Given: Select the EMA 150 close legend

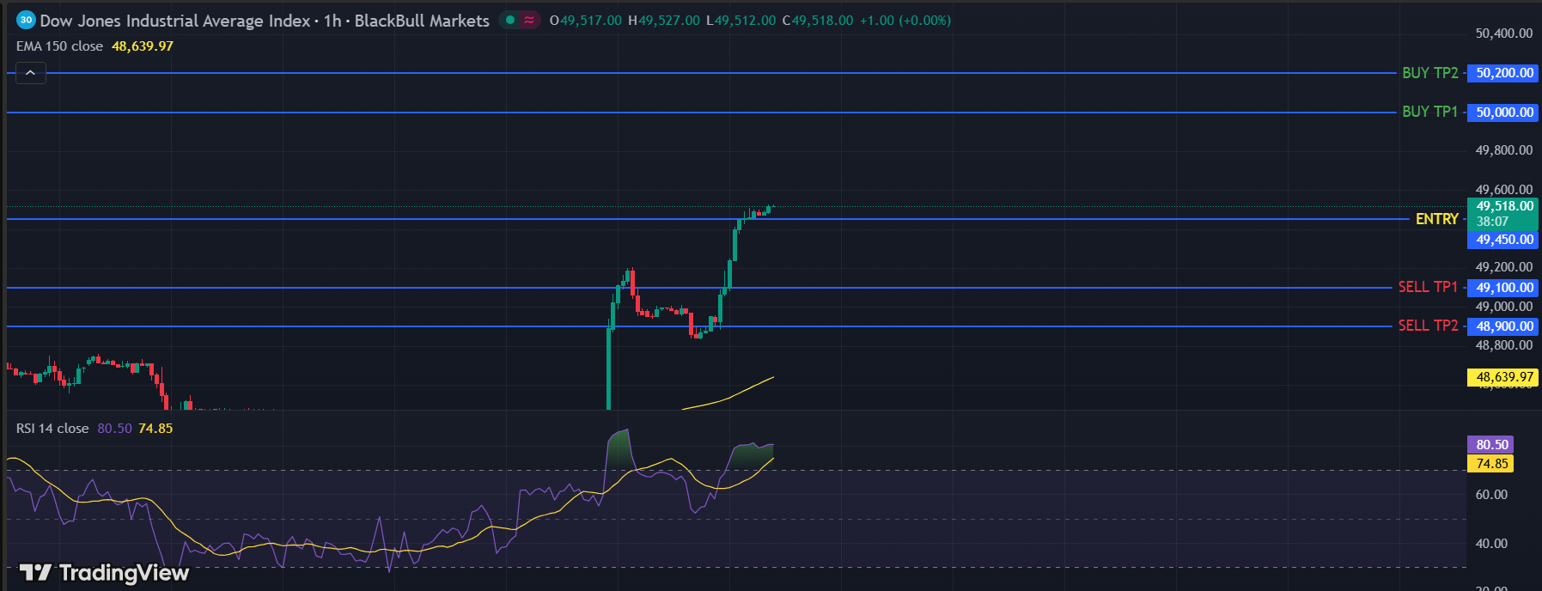Looking at the screenshot, I should point(59,46).
